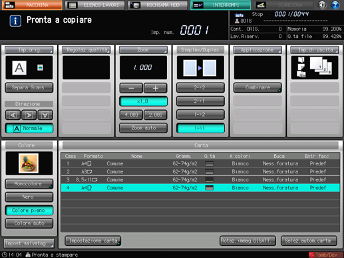Image resolution: width=344 pixels, height=258 pixels.
Task: Click tray 2 paper quantity indicator
Action: (209, 172)
